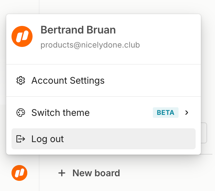Image resolution: width=215 pixels, height=191 pixels.
Task: Select the Switch theme menu label
Action: coord(60,113)
